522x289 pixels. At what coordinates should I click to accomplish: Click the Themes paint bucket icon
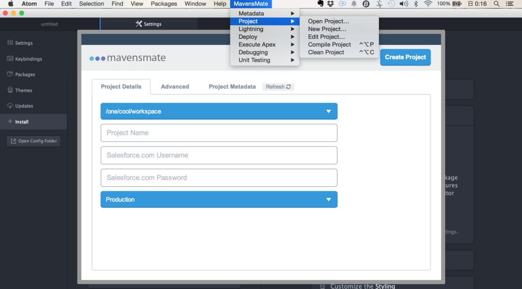[x=10, y=90]
